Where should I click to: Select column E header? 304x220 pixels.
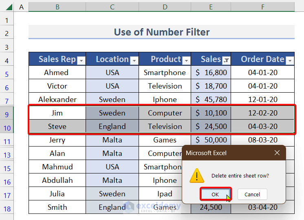(211, 7)
